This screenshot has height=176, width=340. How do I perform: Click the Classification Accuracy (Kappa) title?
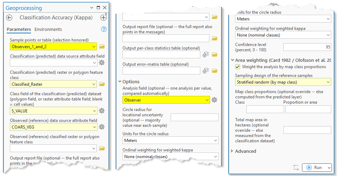[56, 18]
